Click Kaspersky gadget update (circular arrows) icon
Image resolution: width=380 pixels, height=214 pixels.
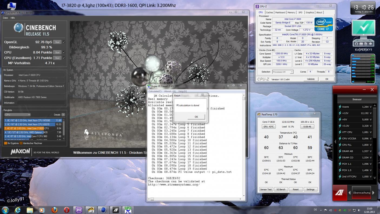click(x=357, y=44)
